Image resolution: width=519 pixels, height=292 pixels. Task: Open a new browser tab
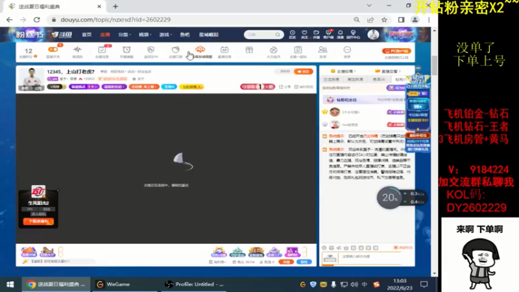click(115, 6)
